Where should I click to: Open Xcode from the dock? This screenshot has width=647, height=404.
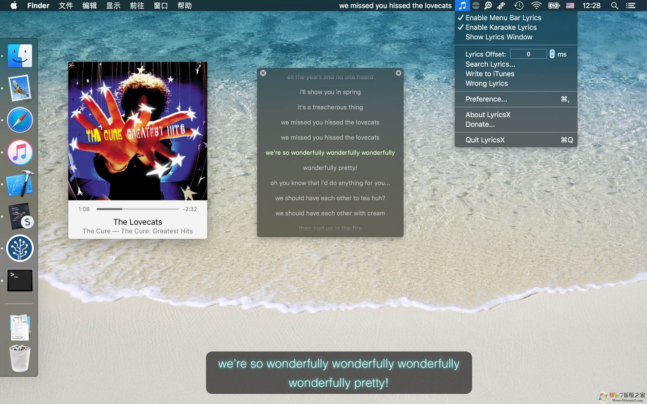pos(19,184)
